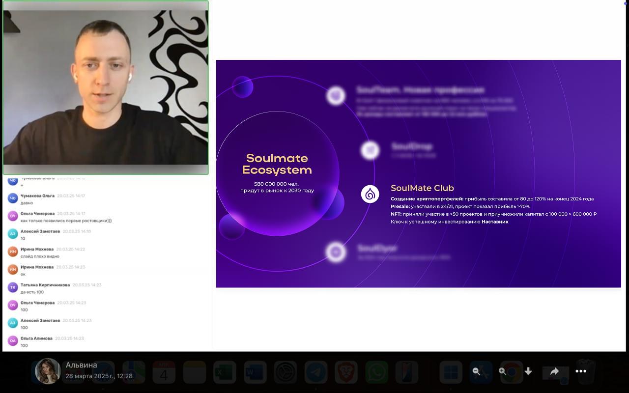Zoom in the photo in viewer

pos(502,371)
